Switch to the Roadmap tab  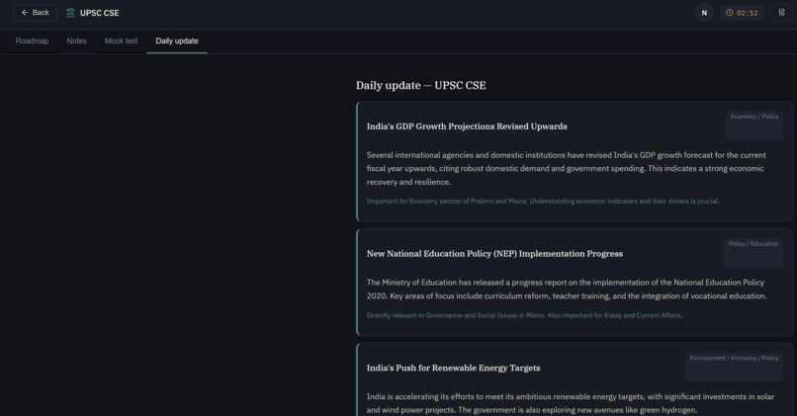(32, 42)
